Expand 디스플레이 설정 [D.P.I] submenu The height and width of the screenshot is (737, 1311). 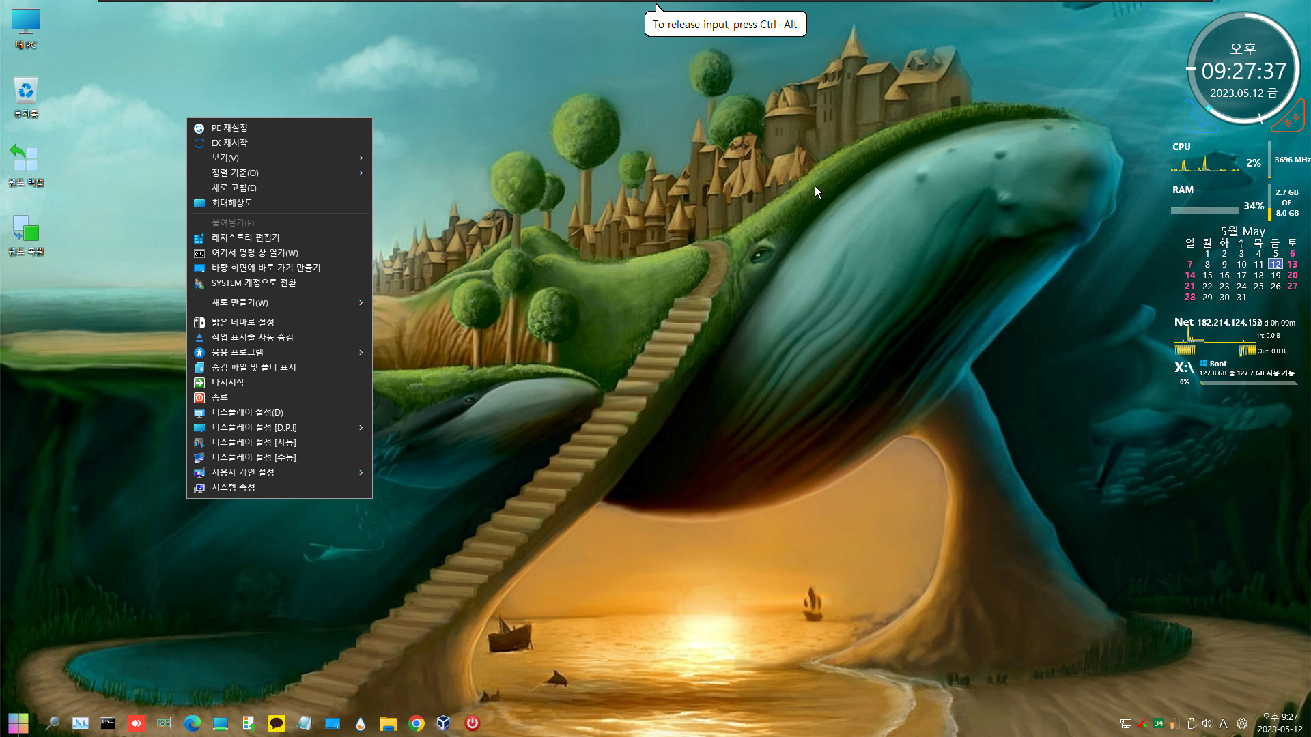click(279, 427)
